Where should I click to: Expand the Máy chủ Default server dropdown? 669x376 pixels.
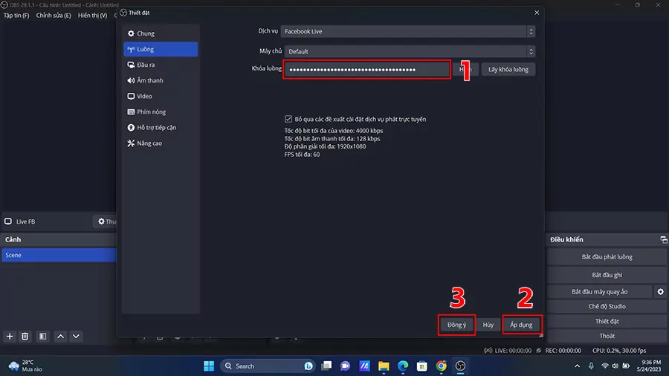(x=410, y=51)
